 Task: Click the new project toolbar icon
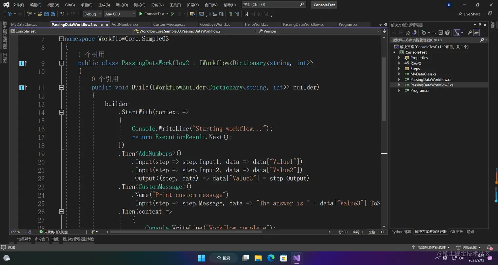pos(30,14)
